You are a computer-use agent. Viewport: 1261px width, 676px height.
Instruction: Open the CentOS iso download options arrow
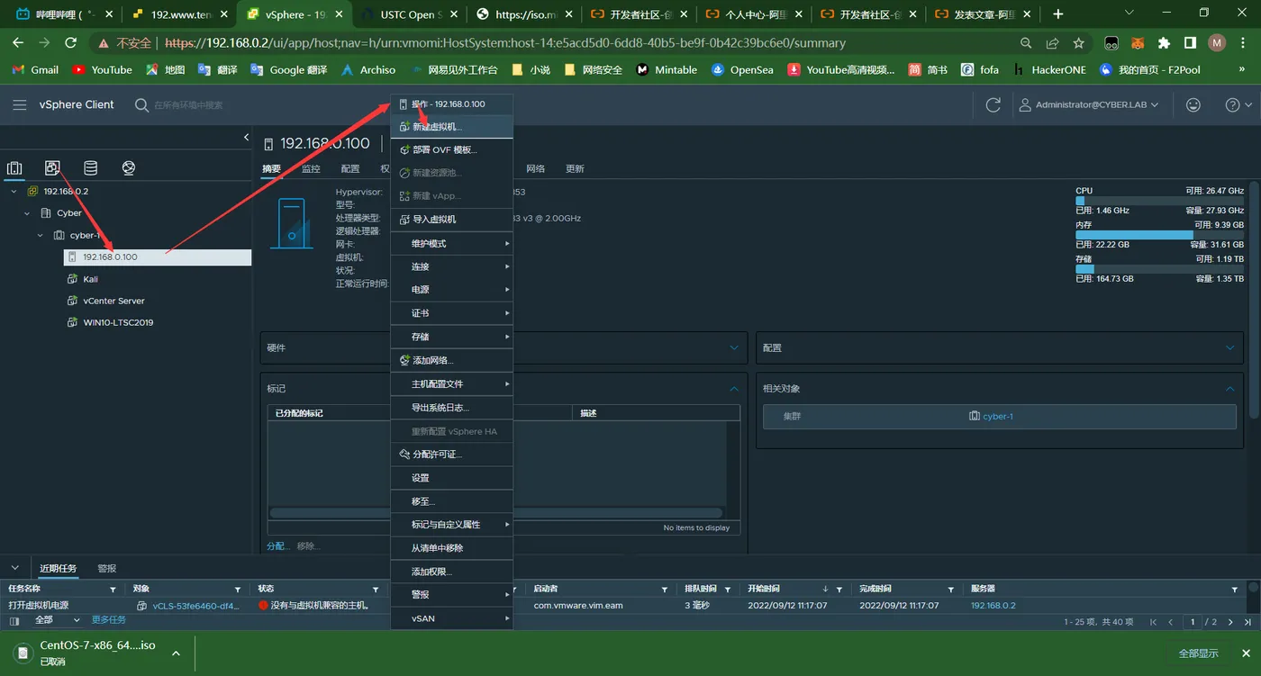(176, 653)
